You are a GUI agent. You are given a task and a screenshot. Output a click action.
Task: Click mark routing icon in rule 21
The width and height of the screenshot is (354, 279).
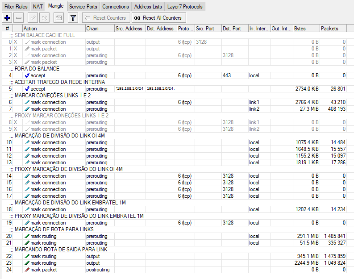pyautogui.click(x=27, y=243)
